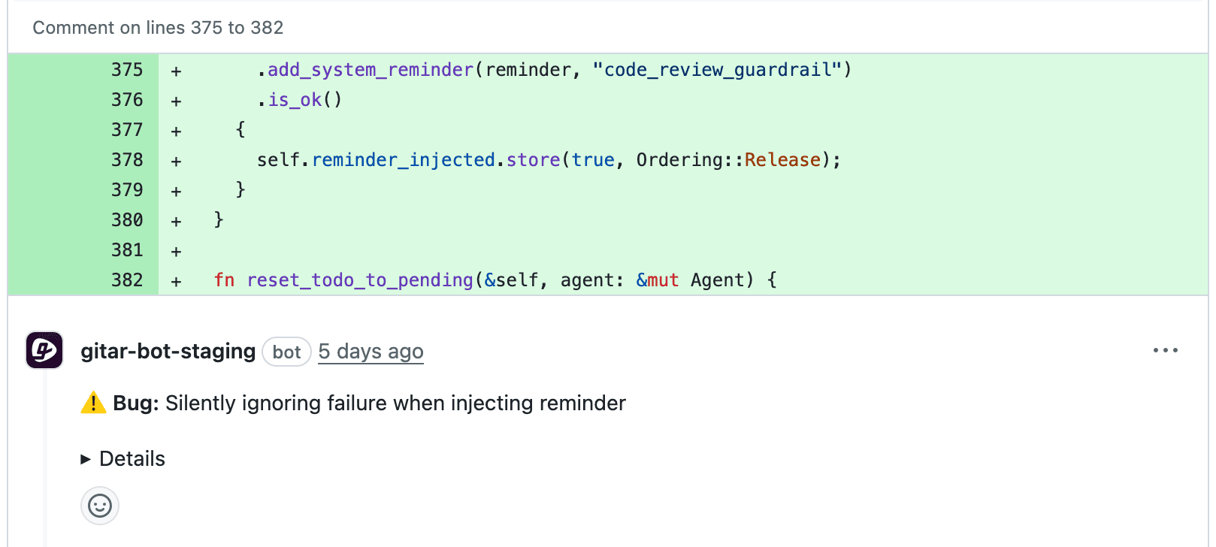1216x547 pixels.
Task: Select the bot badge next to gitar-bot-staging
Action: coord(286,352)
